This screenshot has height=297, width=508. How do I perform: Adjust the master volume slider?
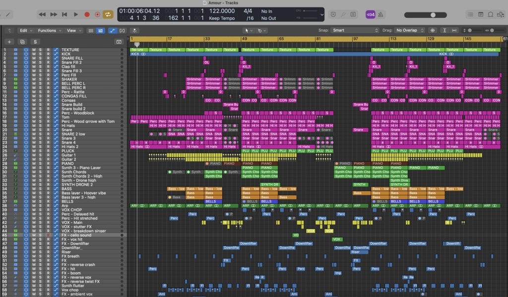(433, 15)
